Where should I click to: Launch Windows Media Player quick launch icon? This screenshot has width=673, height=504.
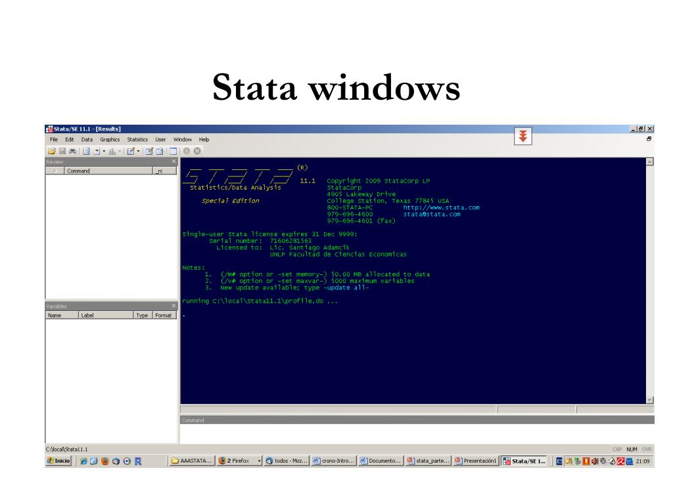127,461
